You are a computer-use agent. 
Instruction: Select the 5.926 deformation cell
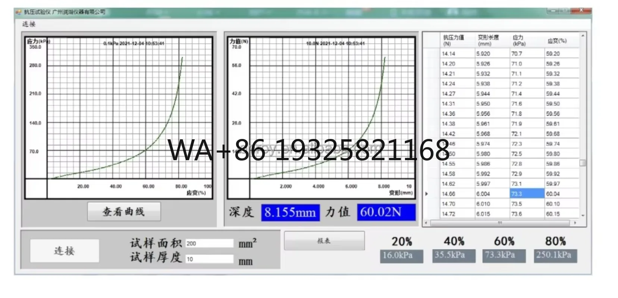(492, 64)
